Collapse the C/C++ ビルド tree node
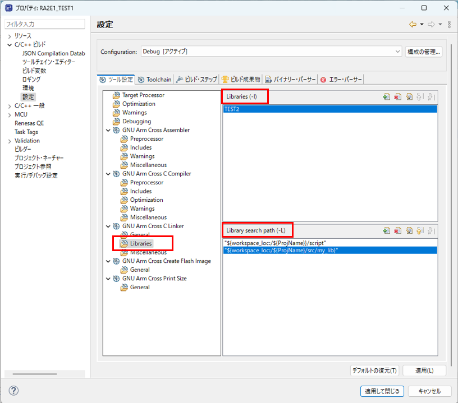Screen dimensions: 458x403 (x=10, y=44)
